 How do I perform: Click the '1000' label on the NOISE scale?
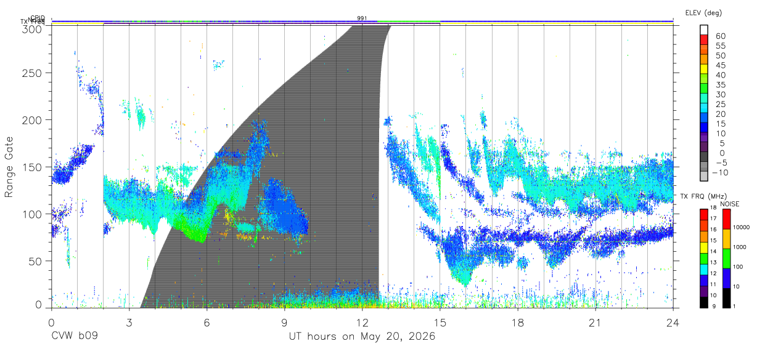point(739,247)
